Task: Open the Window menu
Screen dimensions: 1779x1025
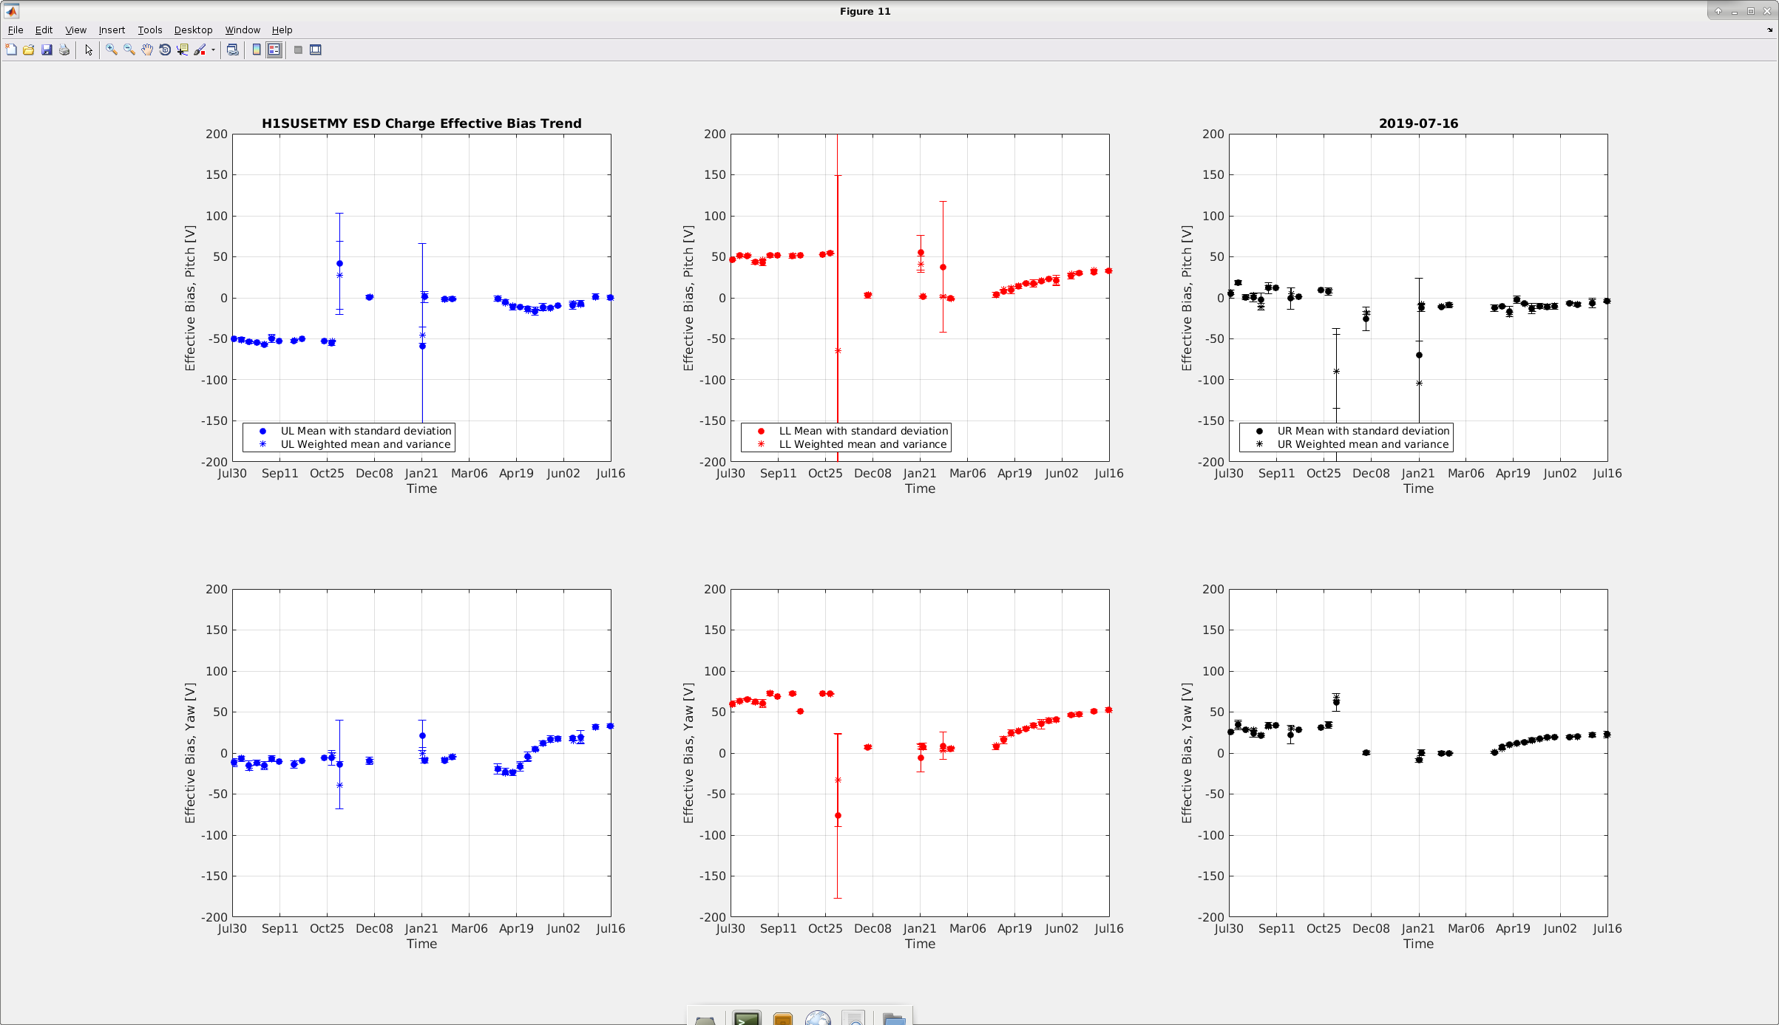Action: point(243,30)
